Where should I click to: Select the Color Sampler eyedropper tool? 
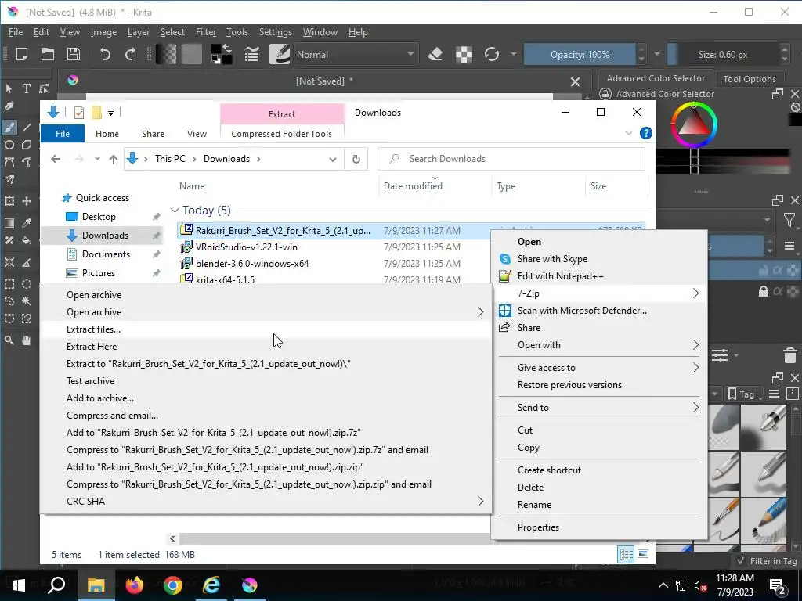click(27, 223)
